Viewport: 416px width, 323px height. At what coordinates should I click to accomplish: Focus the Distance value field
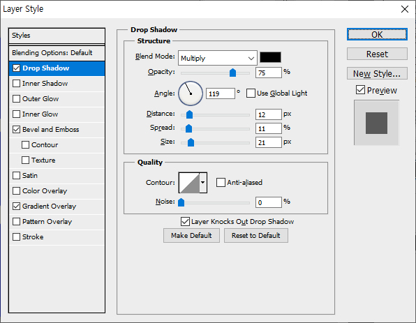(269, 114)
